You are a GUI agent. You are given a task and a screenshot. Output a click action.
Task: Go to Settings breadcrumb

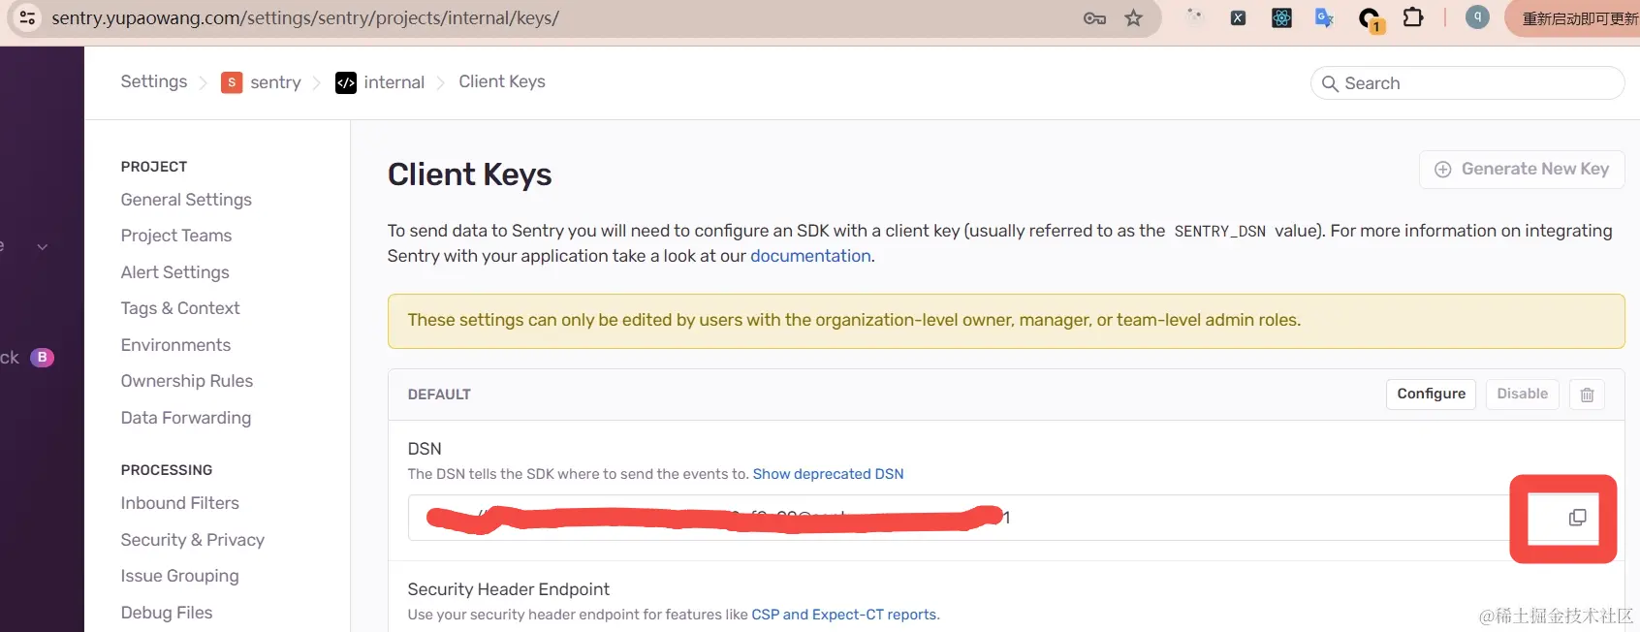pyautogui.click(x=154, y=81)
